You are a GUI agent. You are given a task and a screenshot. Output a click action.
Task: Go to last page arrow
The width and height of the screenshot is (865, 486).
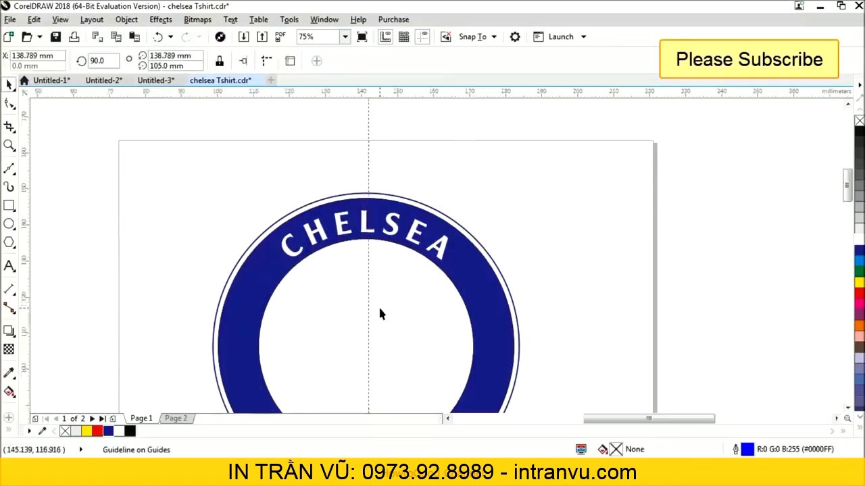coord(103,418)
